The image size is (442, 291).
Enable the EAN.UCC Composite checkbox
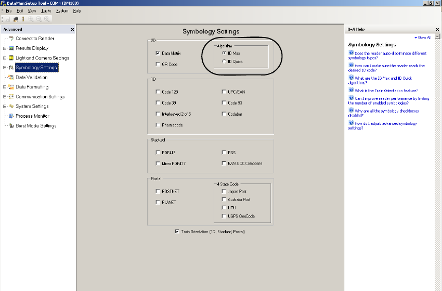[x=224, y=163]
